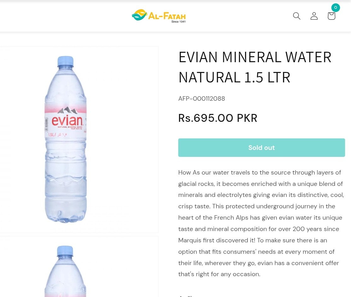Go home via the Al-Fatah logo
The width and height of the screenshot is (351, 297).
coord(159,16)
